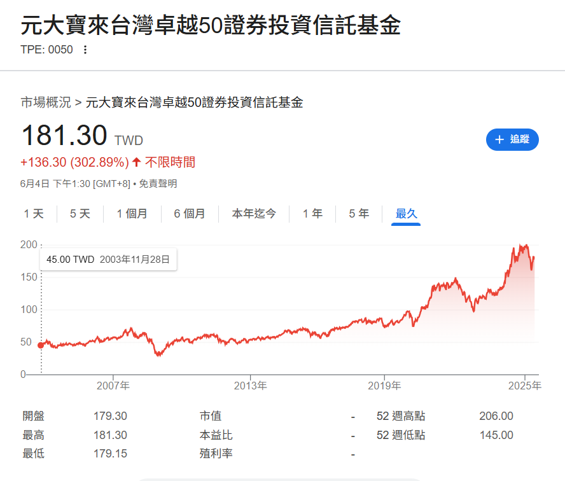Click the 開盤 value 179.30

(110, 416)
